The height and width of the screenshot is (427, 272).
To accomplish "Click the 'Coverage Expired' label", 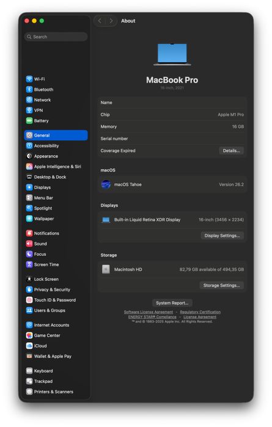I will (x=118, y=151).
